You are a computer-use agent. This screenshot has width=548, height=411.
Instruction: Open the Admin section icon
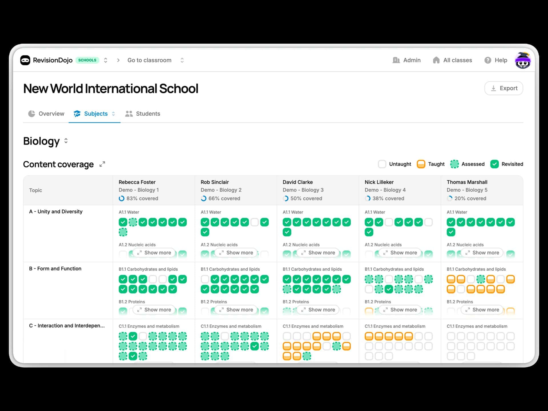click(x=397, y=60)
